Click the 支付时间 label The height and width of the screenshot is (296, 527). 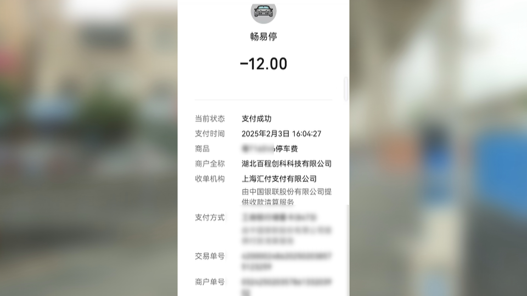pyautogui.click(x=210, y=134)
